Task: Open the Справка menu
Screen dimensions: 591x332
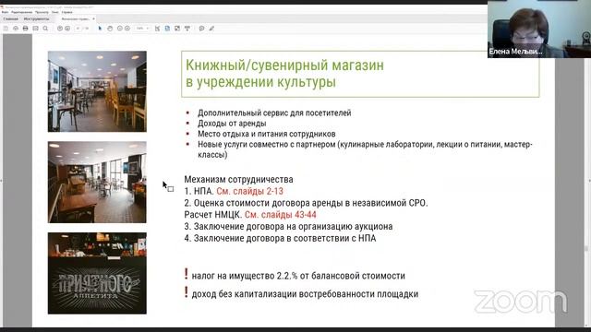Action: coord(67,12)
